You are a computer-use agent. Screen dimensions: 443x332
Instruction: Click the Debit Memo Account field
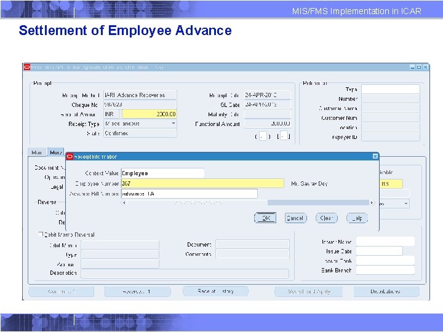pyautogui.click(x=120, y=264)
